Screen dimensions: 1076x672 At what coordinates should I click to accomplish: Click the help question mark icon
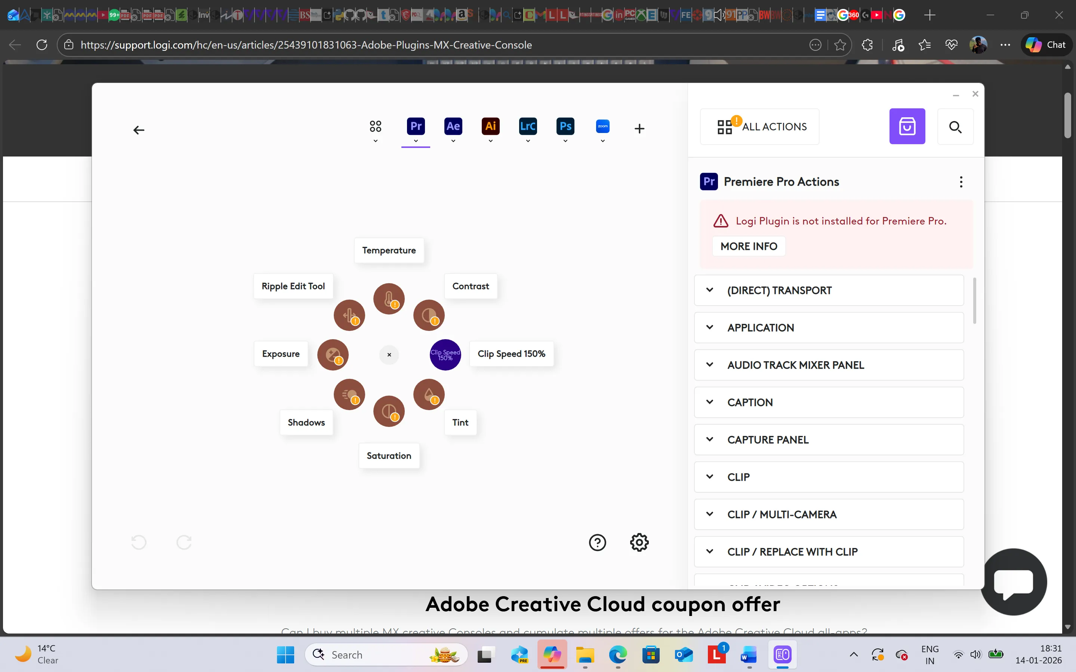tap(597, 542)
